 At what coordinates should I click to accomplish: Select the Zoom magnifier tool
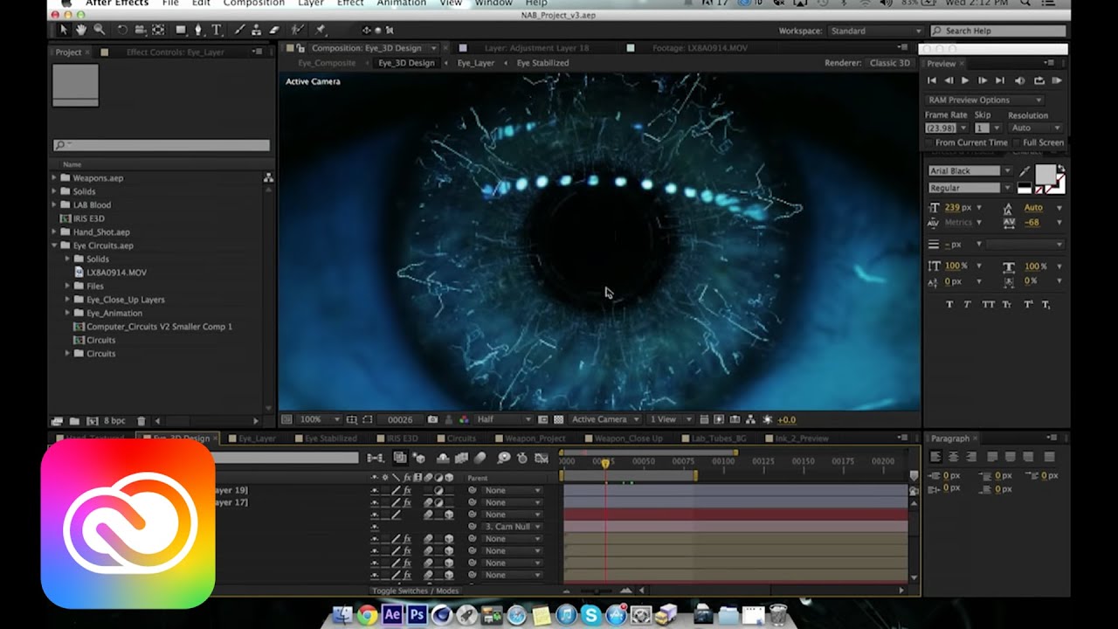point(99,30)
